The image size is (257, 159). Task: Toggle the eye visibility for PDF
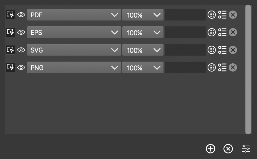click(x=21, y=15)
